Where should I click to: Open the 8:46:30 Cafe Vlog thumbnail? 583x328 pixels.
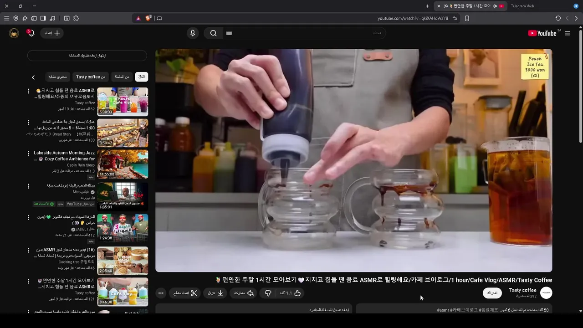click(123, 292)
